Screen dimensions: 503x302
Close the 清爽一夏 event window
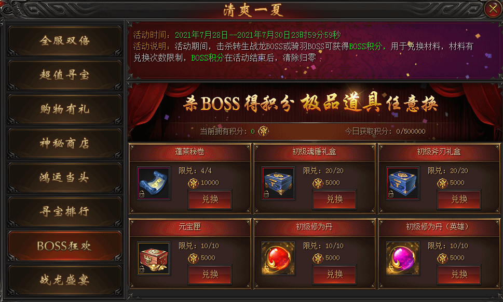tap(493, 9)
